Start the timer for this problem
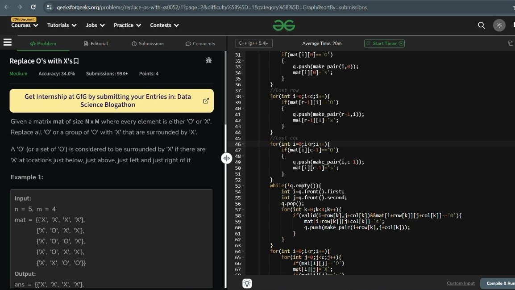Screen dimensions: 515x290 384,43
